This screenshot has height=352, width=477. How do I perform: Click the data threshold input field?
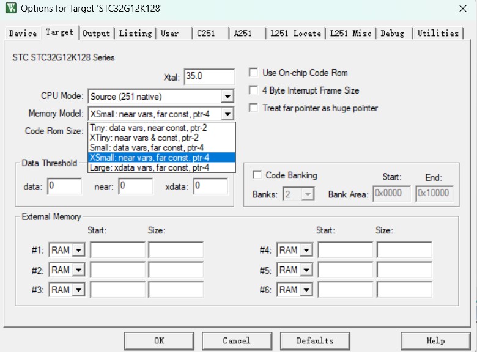(x=64, y=186)
